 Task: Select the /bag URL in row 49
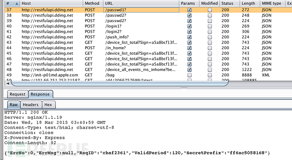point(110,75)
